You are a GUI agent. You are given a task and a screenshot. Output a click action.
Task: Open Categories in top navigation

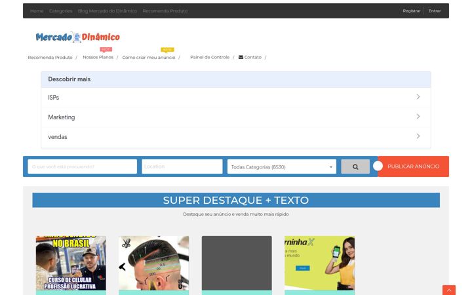click(x=60, y=11)
